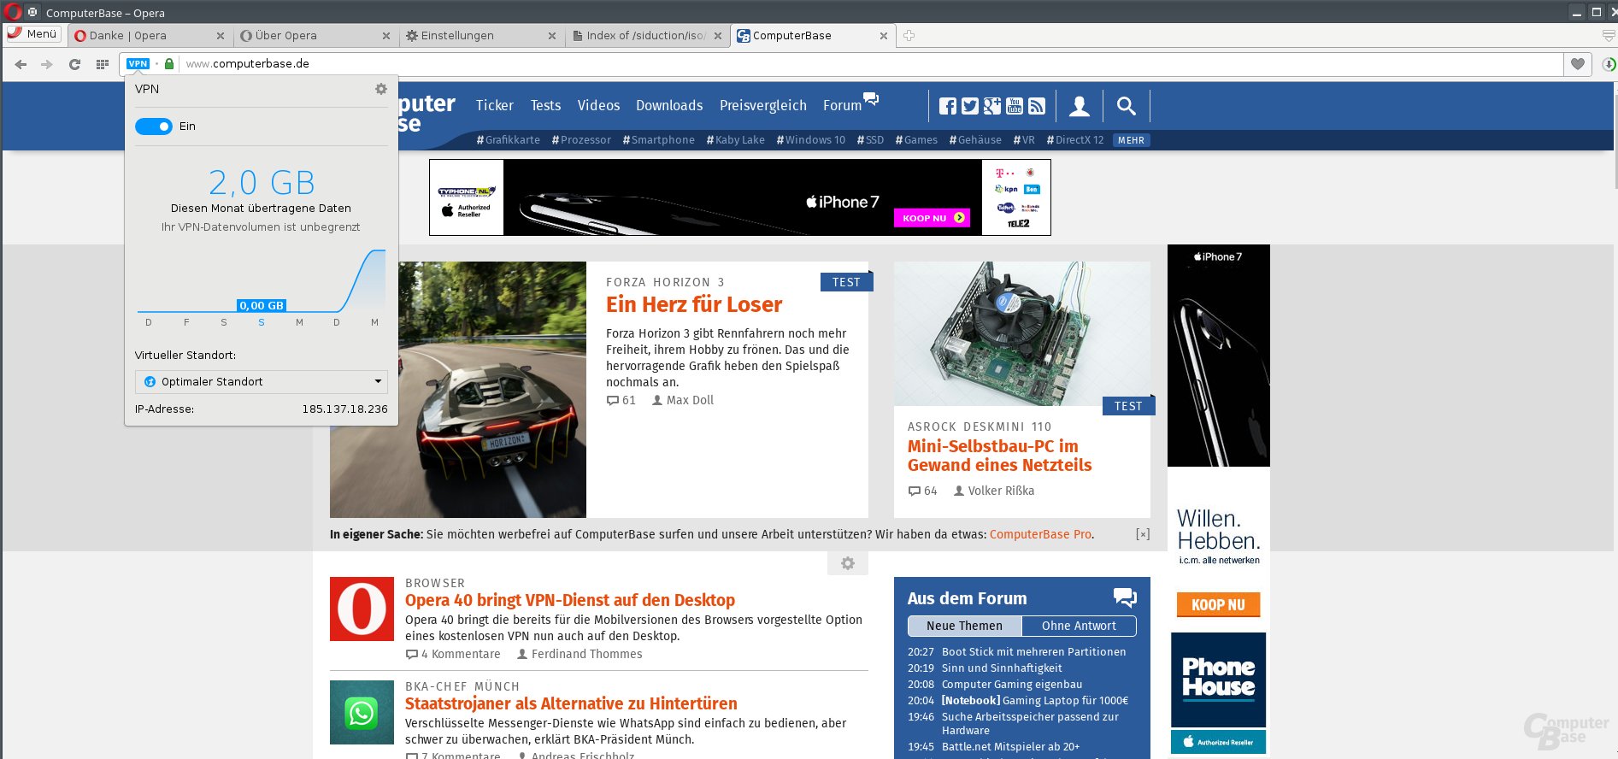The image size is (1618, 759).
Task: Click the Opera icon in title bar
Action: click(x=13, y=12)
